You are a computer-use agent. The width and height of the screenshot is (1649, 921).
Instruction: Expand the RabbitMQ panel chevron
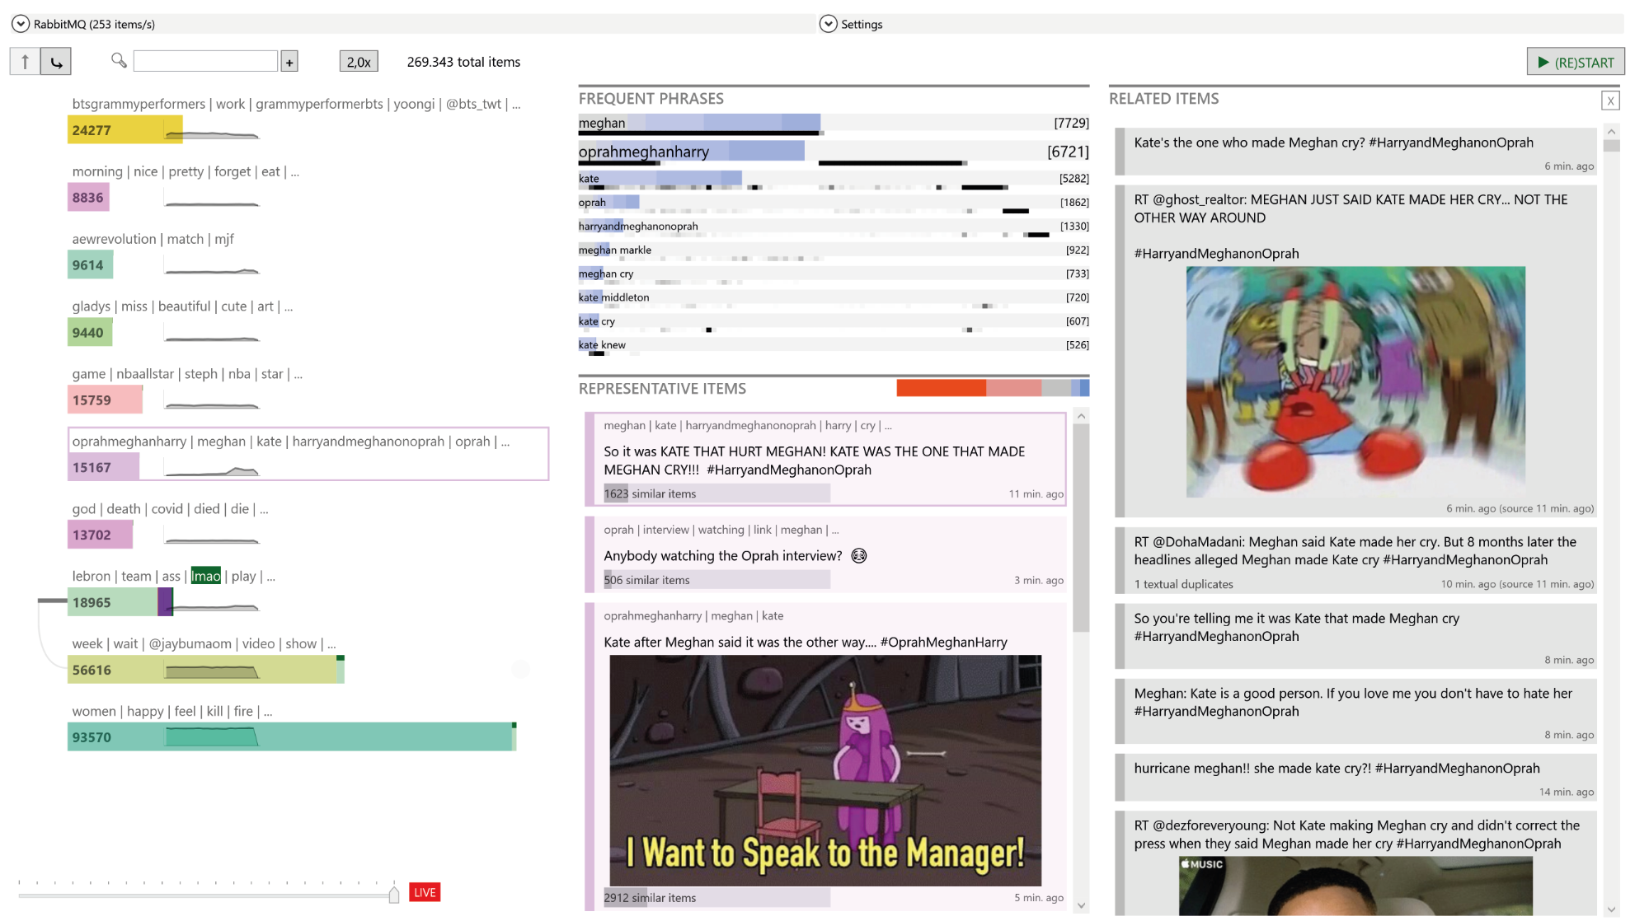[x=20, y=24]
